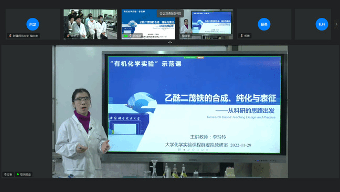
Task: Click the muted mic icon beside 杨勇 label
Action: click(x=241, y=36)
